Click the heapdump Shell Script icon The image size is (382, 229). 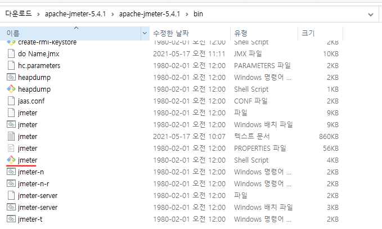tap(11, 89)
